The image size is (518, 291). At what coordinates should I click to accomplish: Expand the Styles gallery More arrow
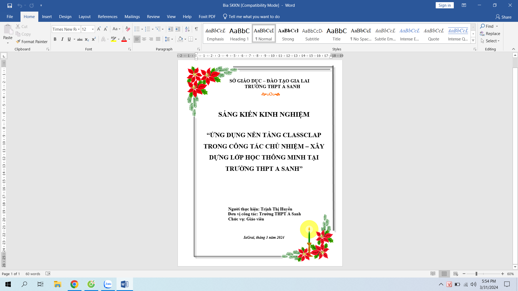(473, 40)
